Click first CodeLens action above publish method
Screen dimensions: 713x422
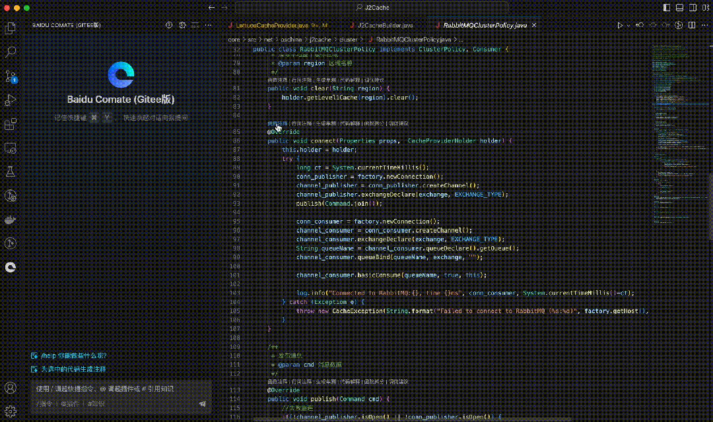pos(277,382)
